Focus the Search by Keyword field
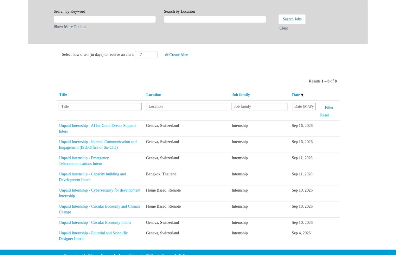Image resolution: width=396 pixels, height=255 pixels. click(105, 19)
